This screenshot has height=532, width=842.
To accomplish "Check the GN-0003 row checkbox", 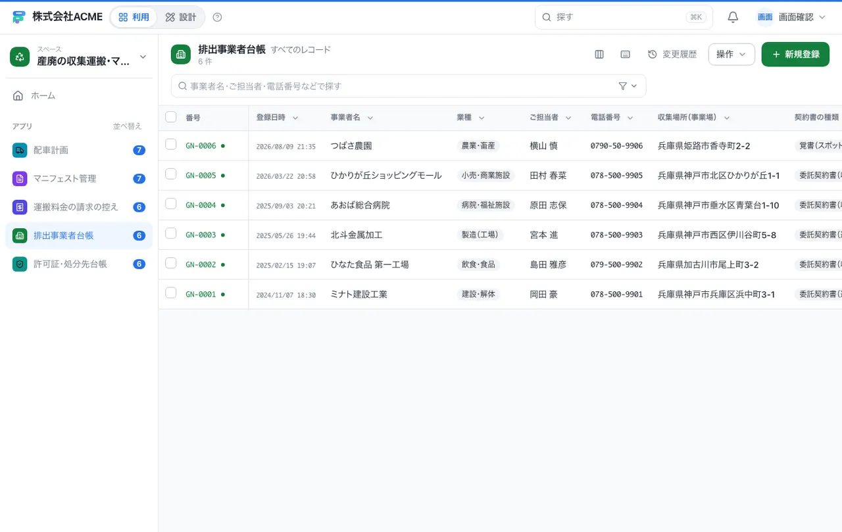I will pyautogui.click(x=171, y=233).
